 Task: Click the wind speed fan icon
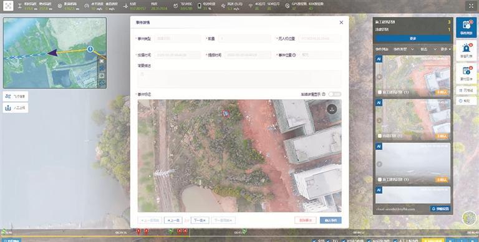point(223,6)
